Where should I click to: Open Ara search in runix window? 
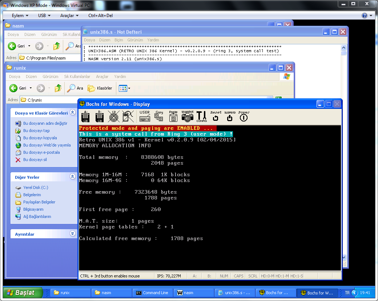coord(75,88)
